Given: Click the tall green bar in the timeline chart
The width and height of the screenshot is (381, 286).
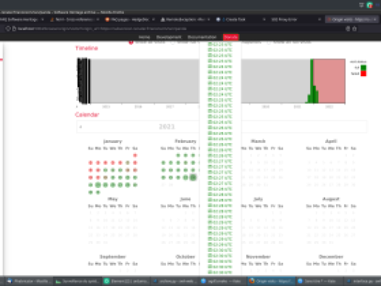Looking at the screenshot, I should [311, 81].
